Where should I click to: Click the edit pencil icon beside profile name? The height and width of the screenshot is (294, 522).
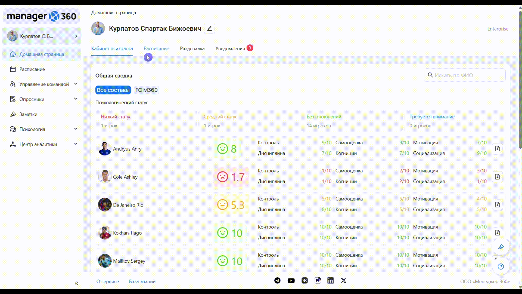[x=209, y=28]
